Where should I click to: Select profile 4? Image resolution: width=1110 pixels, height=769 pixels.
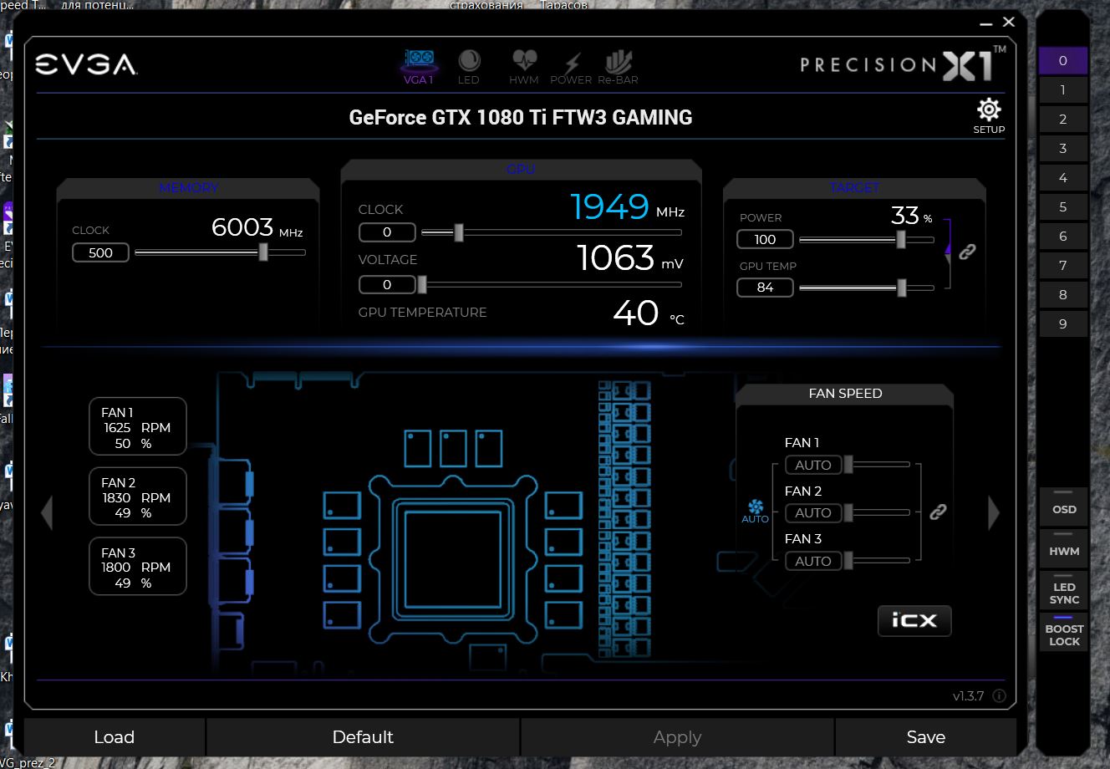tap(1063, 177)
